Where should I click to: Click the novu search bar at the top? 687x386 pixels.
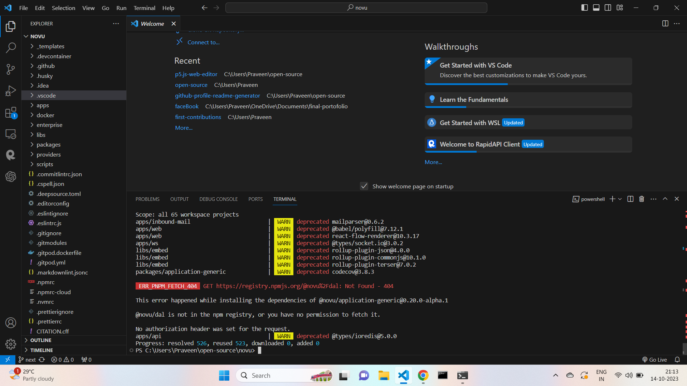point(356,7)
